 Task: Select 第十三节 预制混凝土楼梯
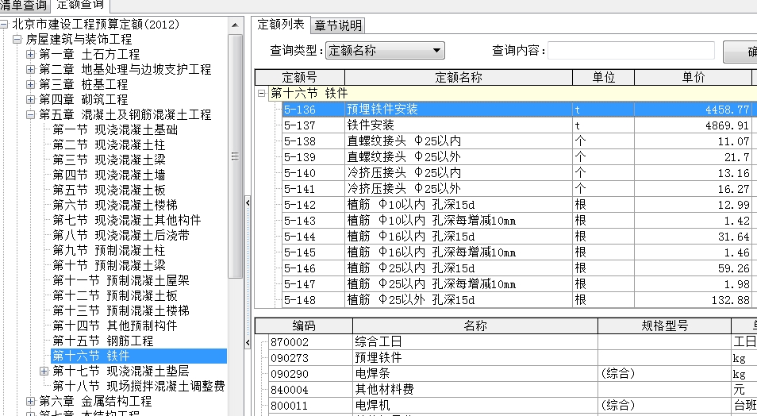(x=121, y=310)
